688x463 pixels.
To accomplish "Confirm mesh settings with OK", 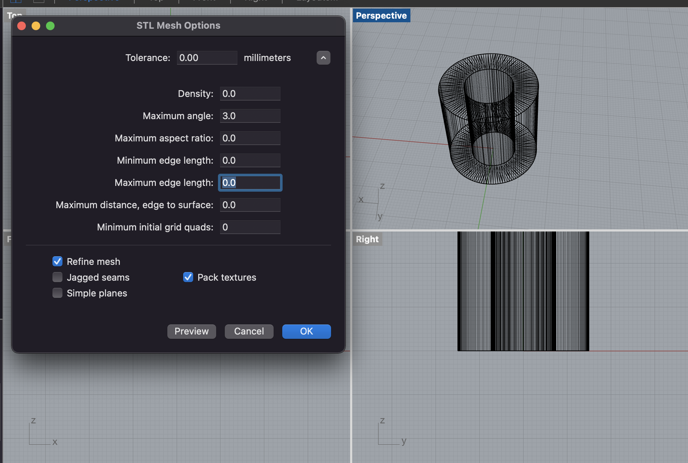I will click(x=307, y=331).
